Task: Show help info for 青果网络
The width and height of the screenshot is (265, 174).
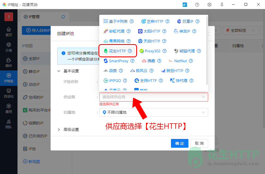Action: pyautogui.click(x=129, y=41)
